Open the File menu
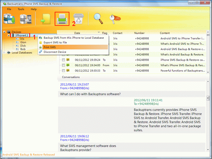 click(9, 9)
